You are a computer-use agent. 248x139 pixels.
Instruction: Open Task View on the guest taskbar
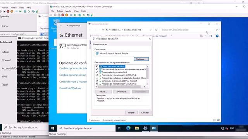coord(120,128)
